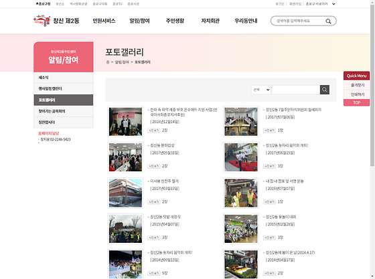The image size is (375, 279).
Task: Open the 선택 search filter dropdown
Action: point(261,90)
